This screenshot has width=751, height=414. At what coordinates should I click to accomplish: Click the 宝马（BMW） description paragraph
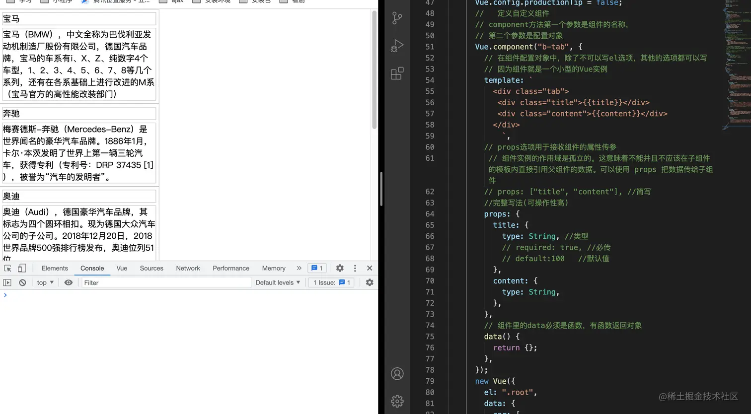click(x=79, y=64)
